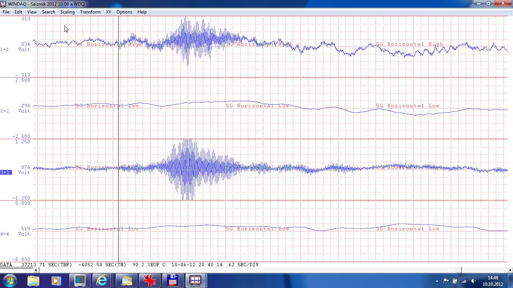Launch Windows Media Player from taskbar
This screenshot has width=513, height=288.
56,280
